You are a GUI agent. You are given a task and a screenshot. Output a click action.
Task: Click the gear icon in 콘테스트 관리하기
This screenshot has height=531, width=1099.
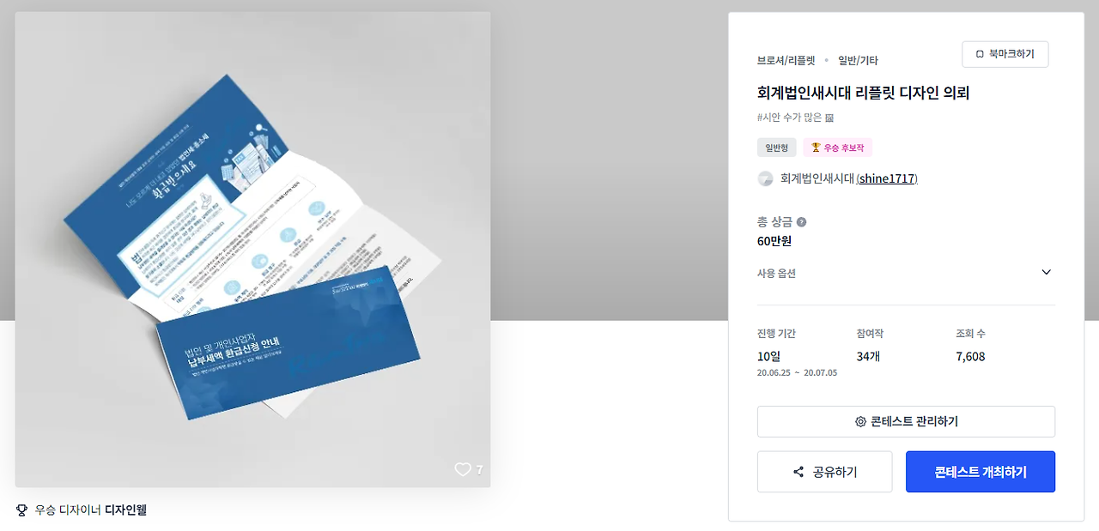coord(860,422)
